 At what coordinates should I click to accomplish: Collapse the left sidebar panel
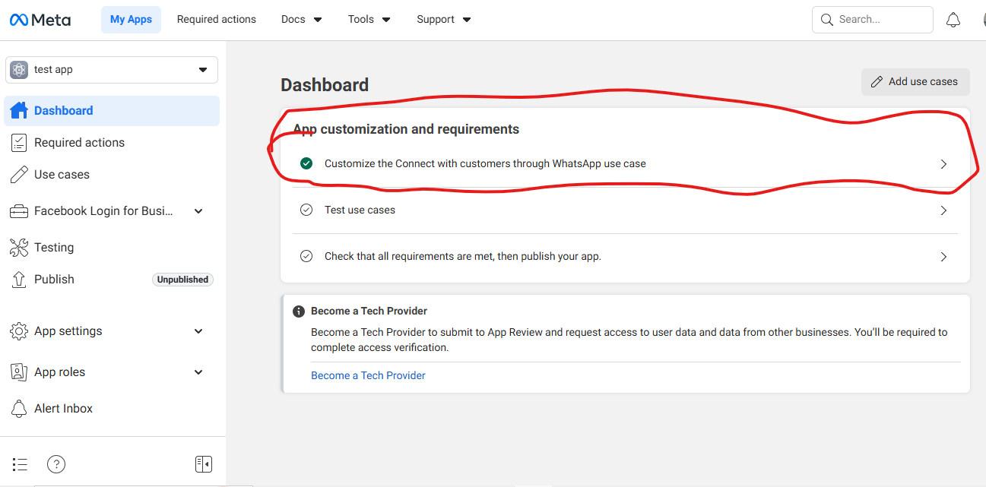pyautogui.click(x=203, y=463)
